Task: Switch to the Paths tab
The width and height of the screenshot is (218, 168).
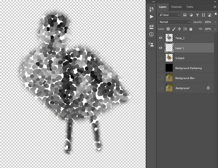Action: [x=190, y=7]
